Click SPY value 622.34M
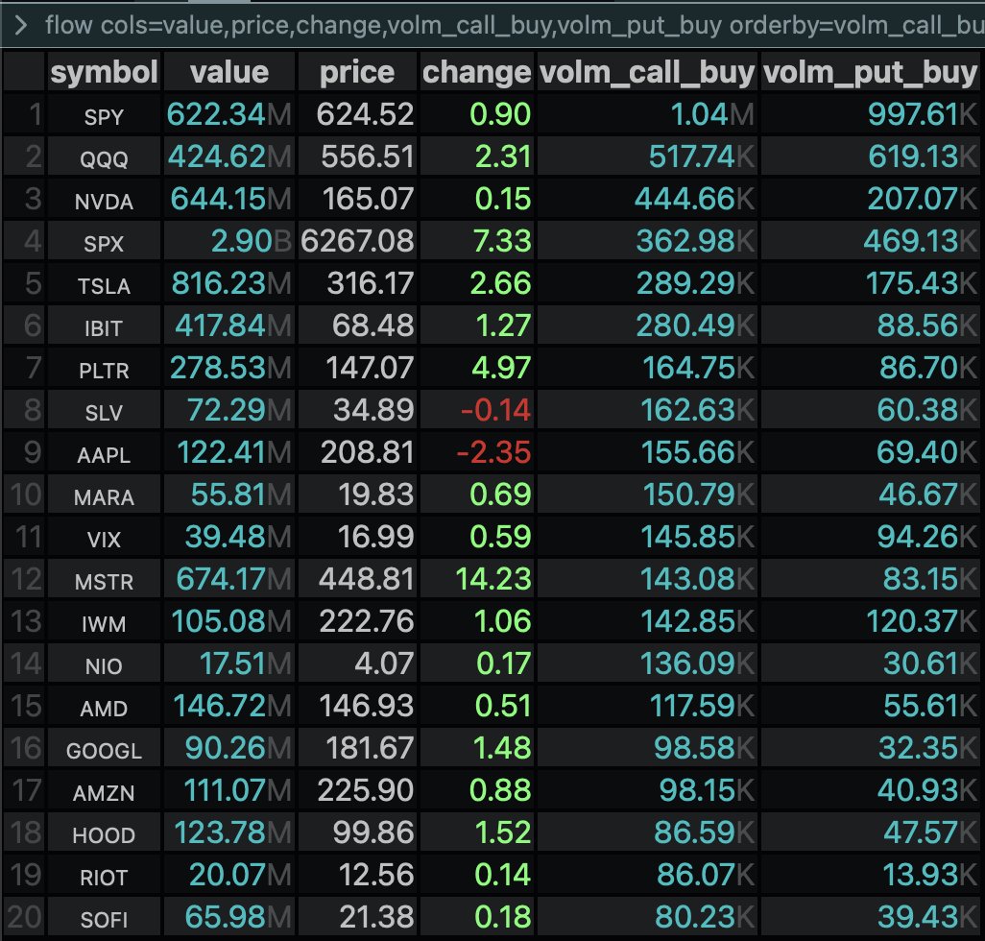This screenshot has height=941, width=985. pyautogui.click(x=229, y=114)
